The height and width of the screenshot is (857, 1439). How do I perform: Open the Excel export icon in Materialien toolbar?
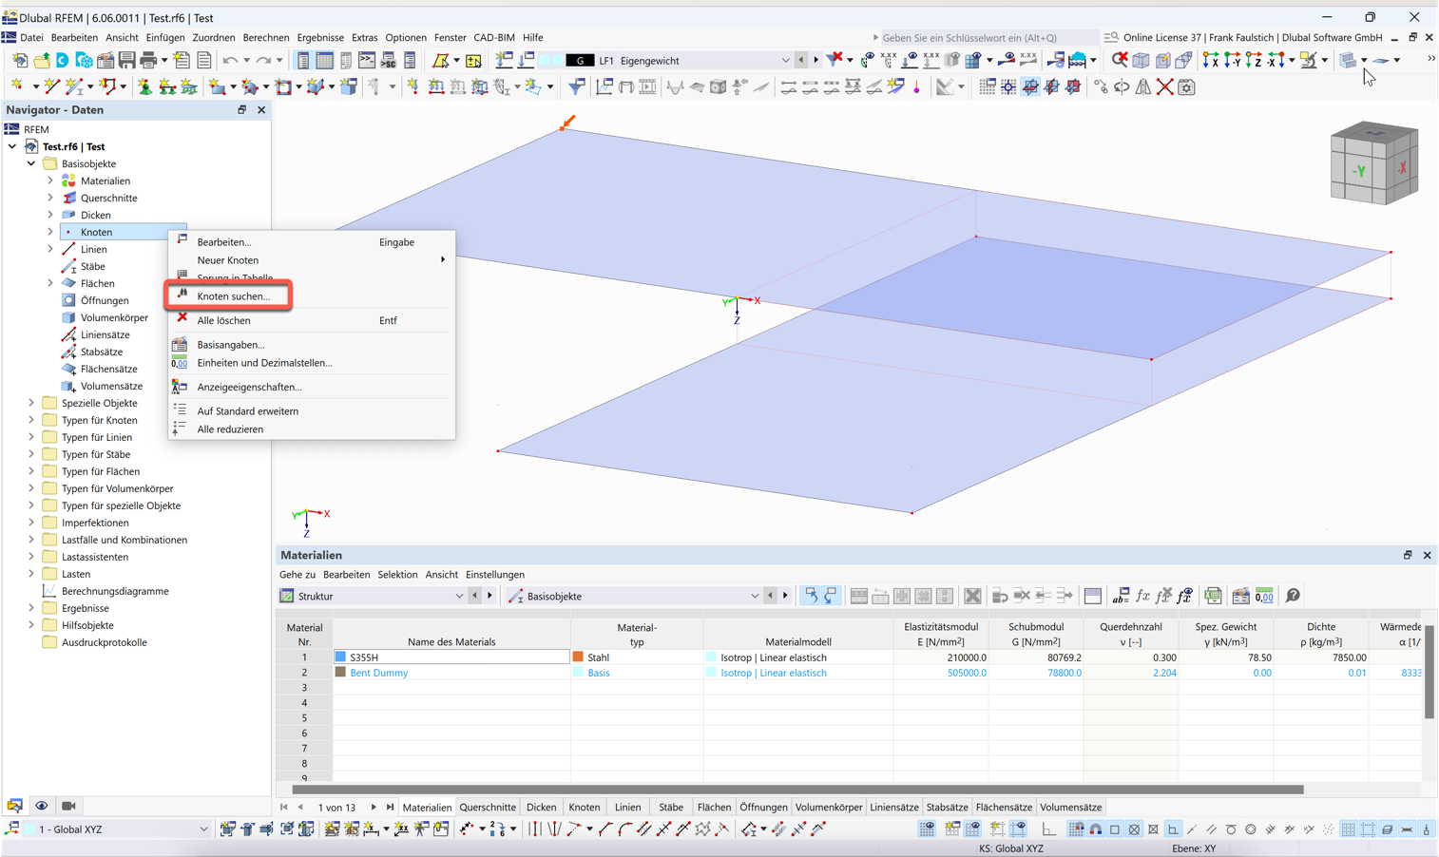pos(1213,596)
